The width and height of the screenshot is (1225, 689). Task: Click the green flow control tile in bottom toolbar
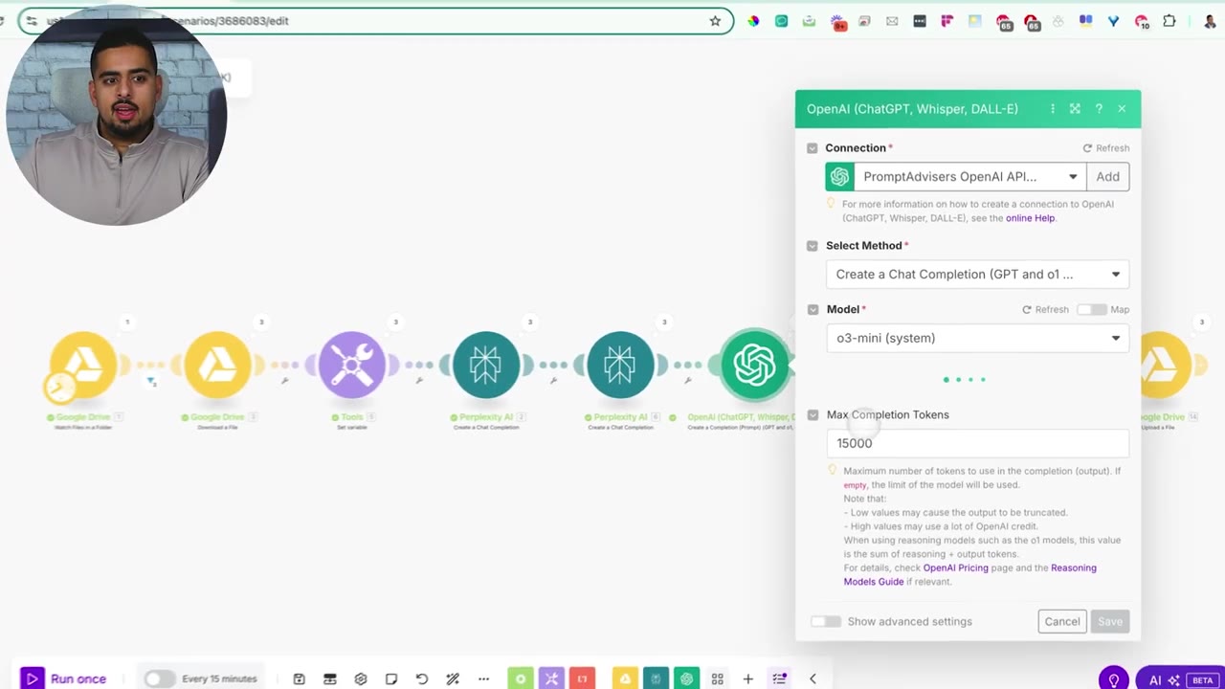click(520, 678)
